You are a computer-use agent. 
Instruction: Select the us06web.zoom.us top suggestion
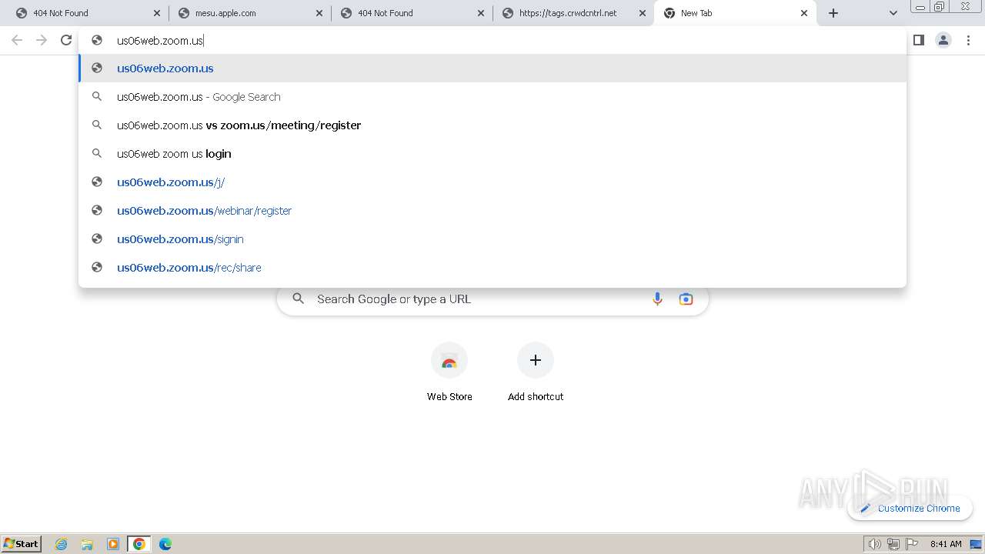492,68
